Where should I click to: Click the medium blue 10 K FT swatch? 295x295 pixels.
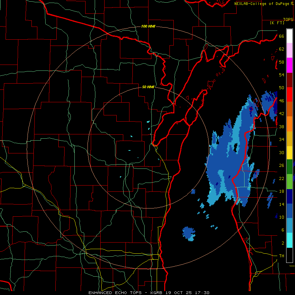pyautogui.click(x=289, y=211)
